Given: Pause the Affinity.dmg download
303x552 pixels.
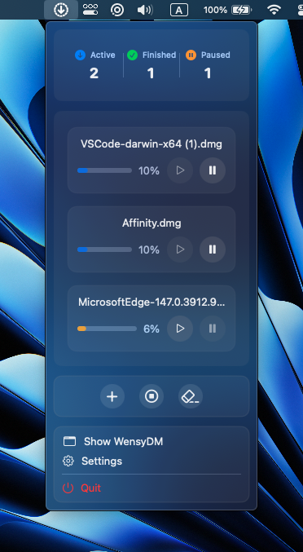Looking at the screenshot, I should (x=213, y=250).
